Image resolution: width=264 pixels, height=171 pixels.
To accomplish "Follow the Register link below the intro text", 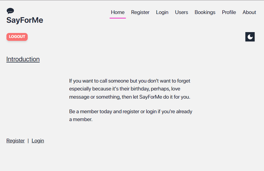I will tap(15, 141).
